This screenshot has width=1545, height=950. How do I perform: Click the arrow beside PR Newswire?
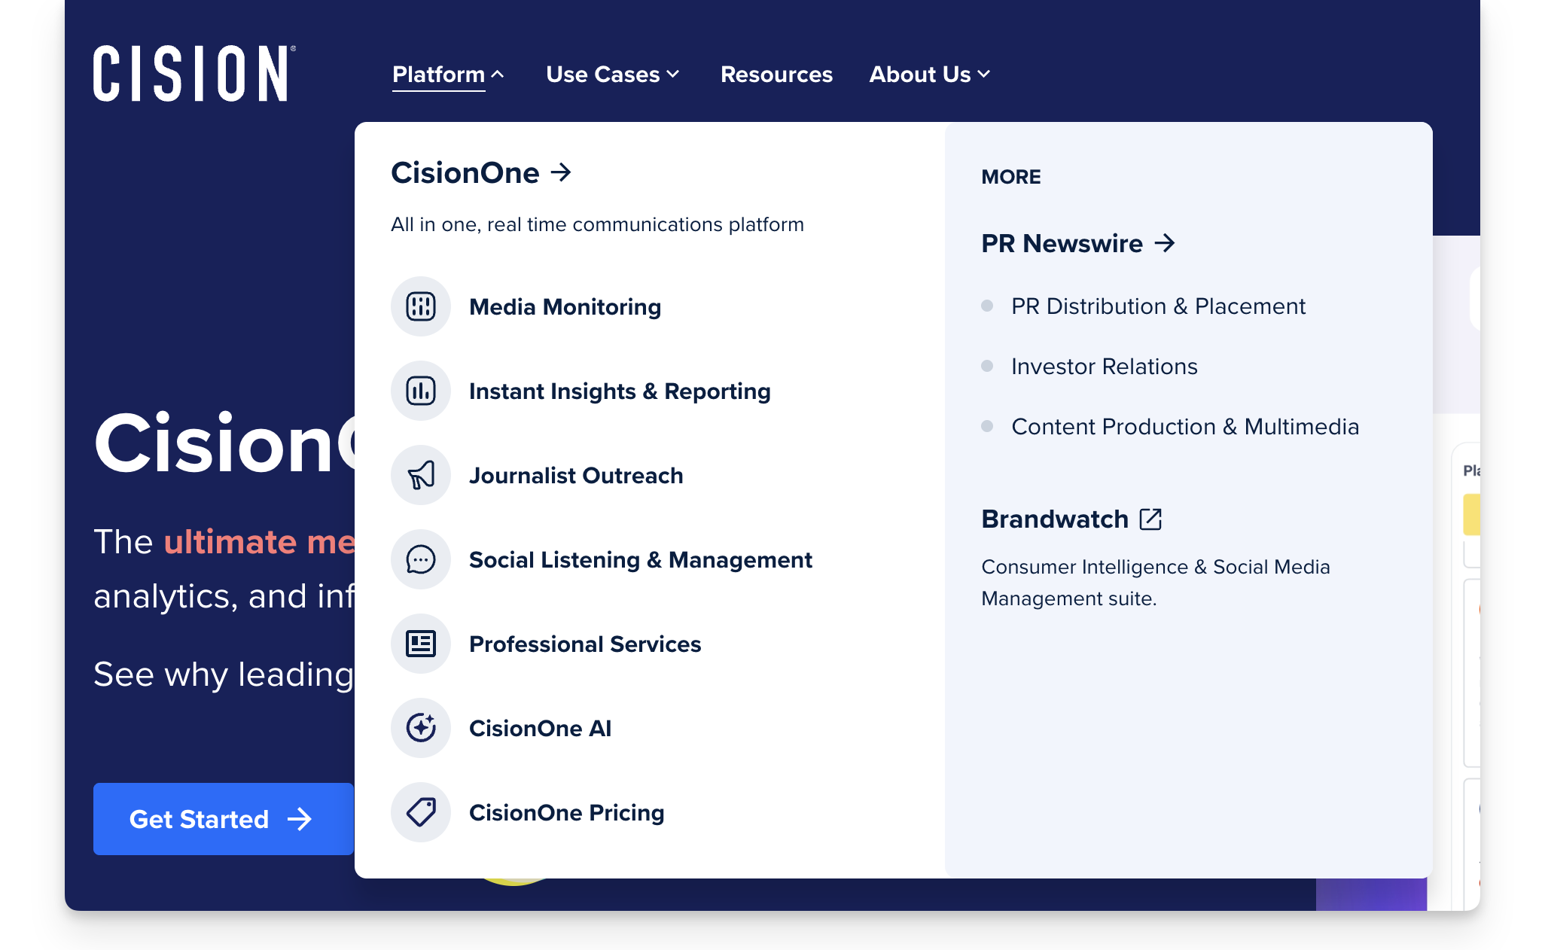coord(1165,243)
